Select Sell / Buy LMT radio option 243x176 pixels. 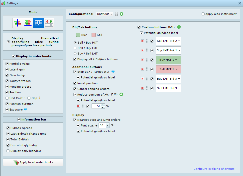click(x=75, y=48)
